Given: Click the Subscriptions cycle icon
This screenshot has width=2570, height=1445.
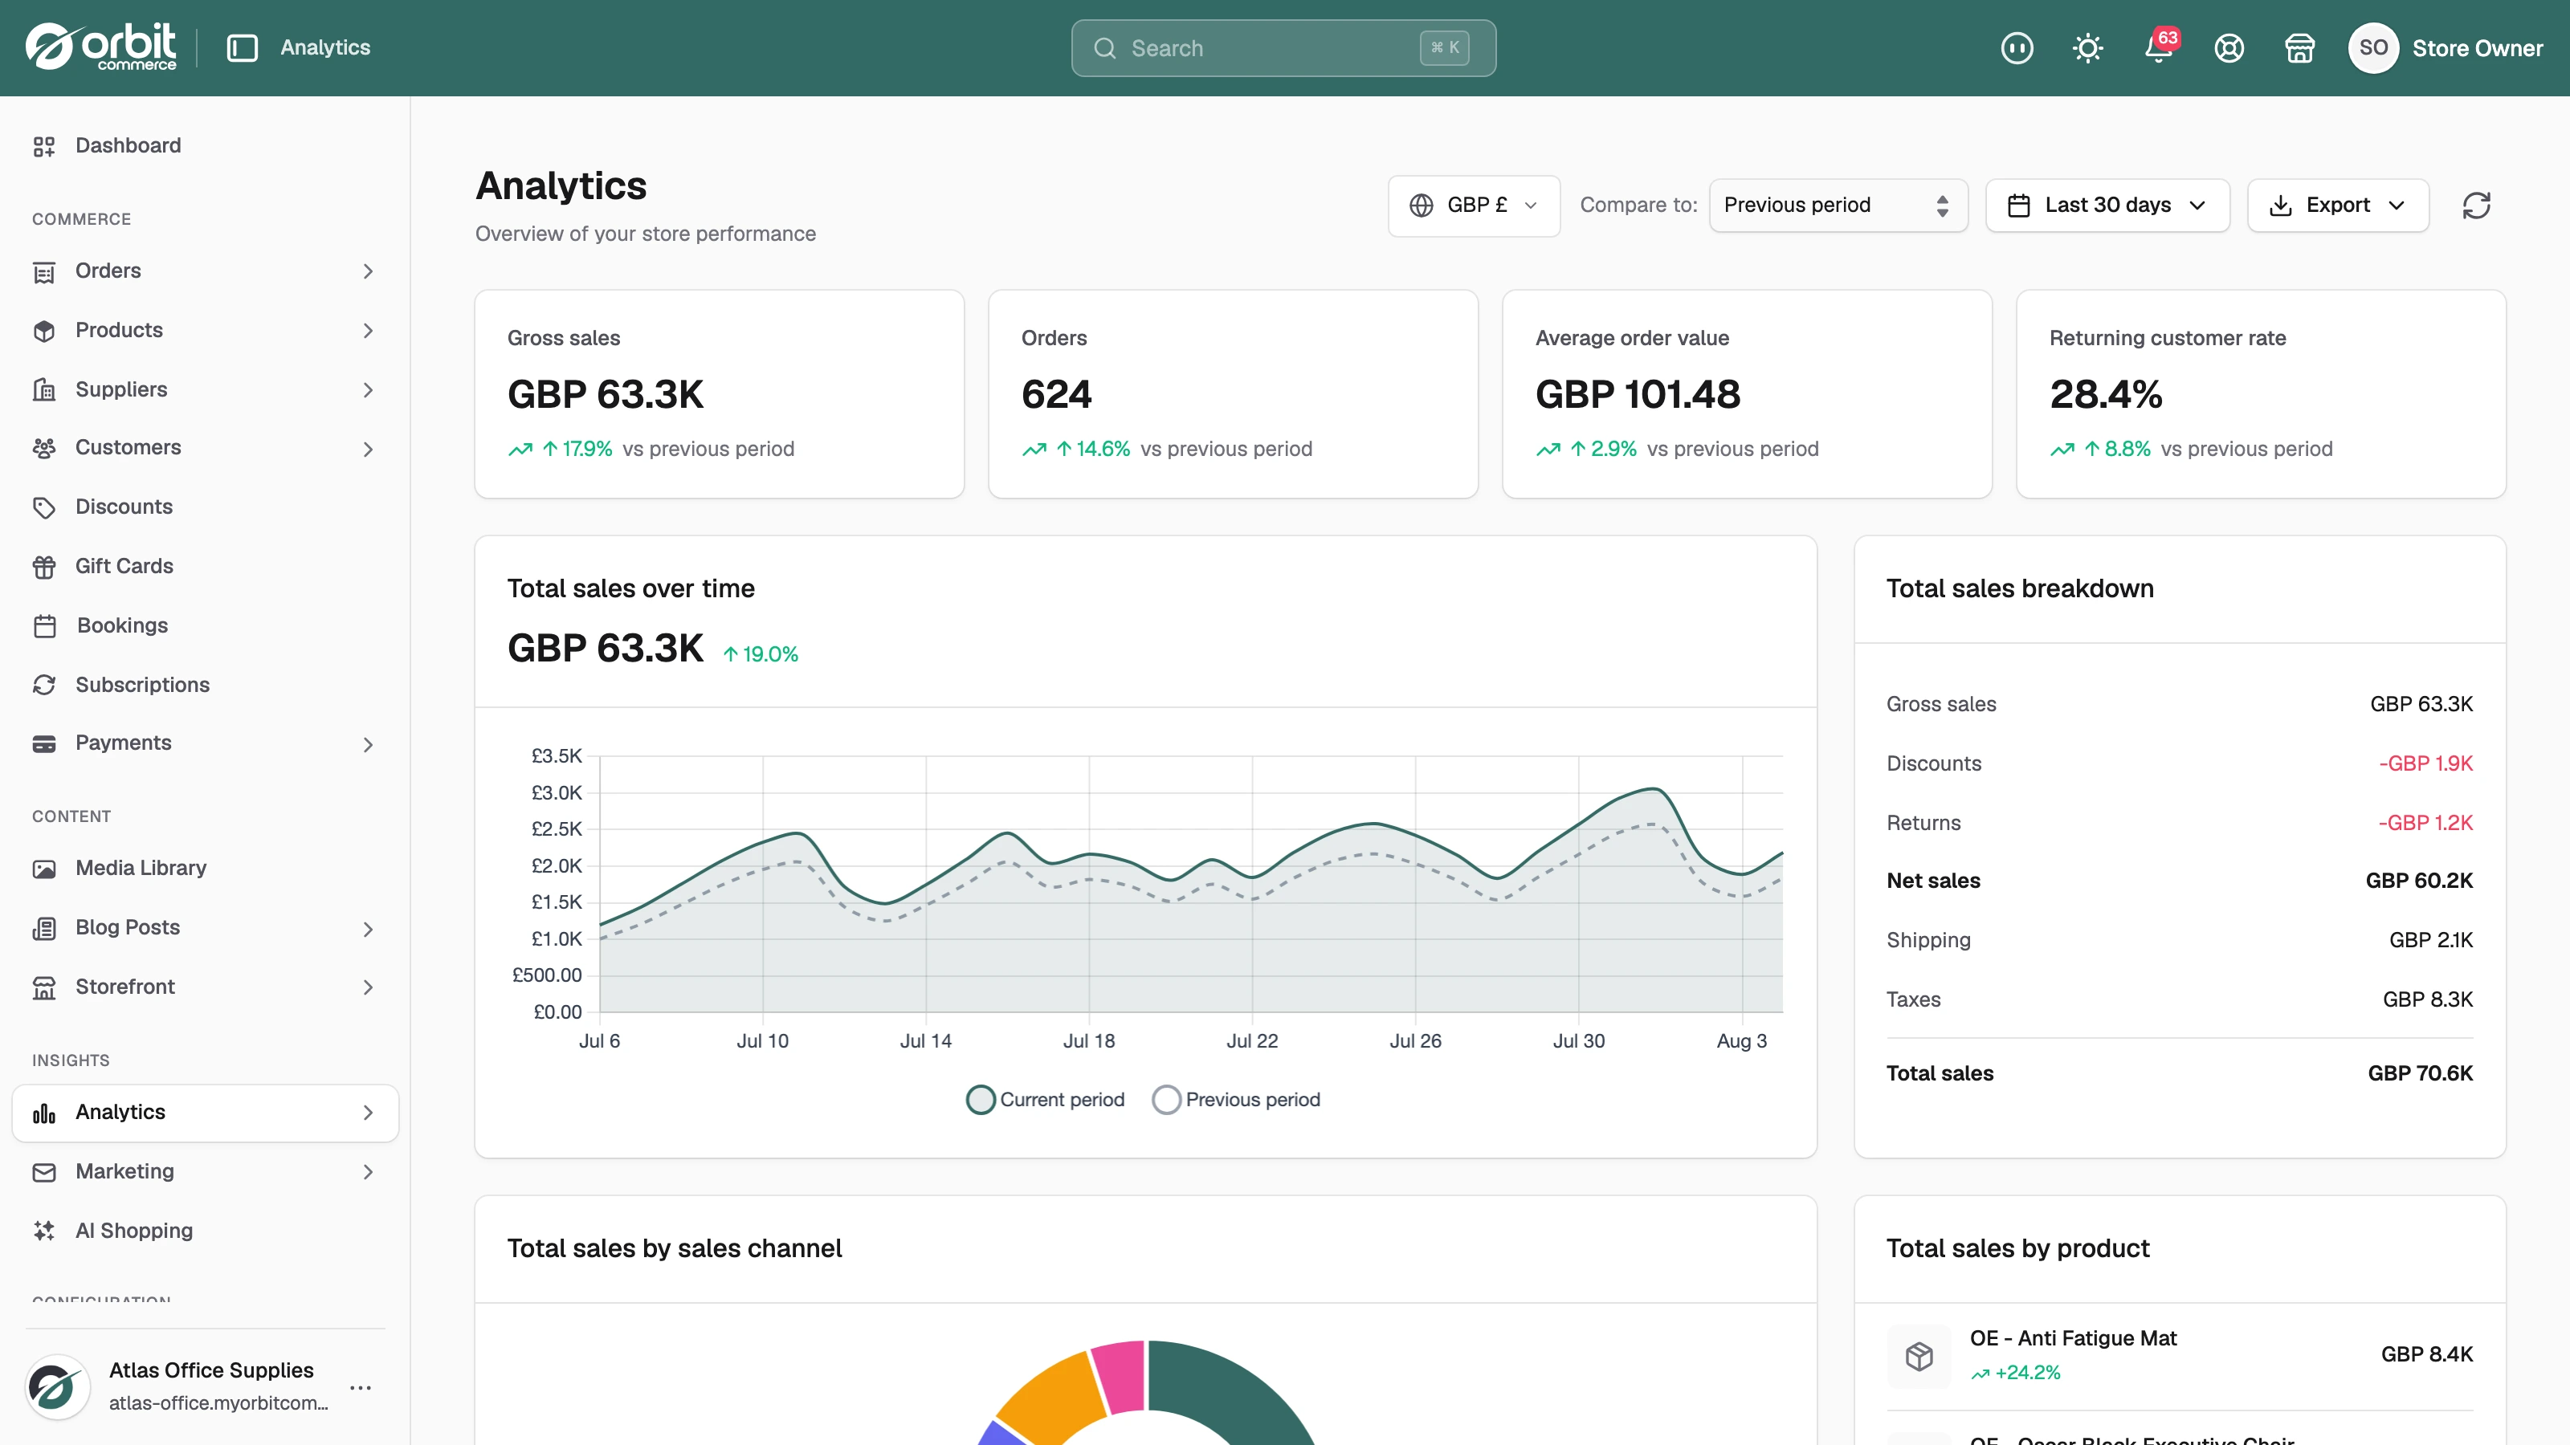Looking at the screenshot, I should tap(44, 685).
